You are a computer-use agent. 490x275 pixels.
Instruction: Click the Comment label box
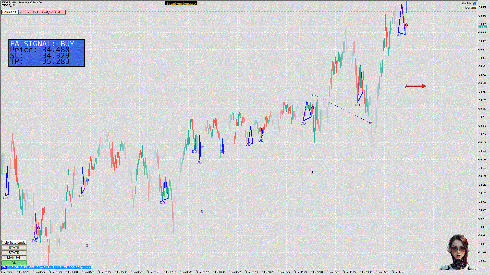(9, 12)
